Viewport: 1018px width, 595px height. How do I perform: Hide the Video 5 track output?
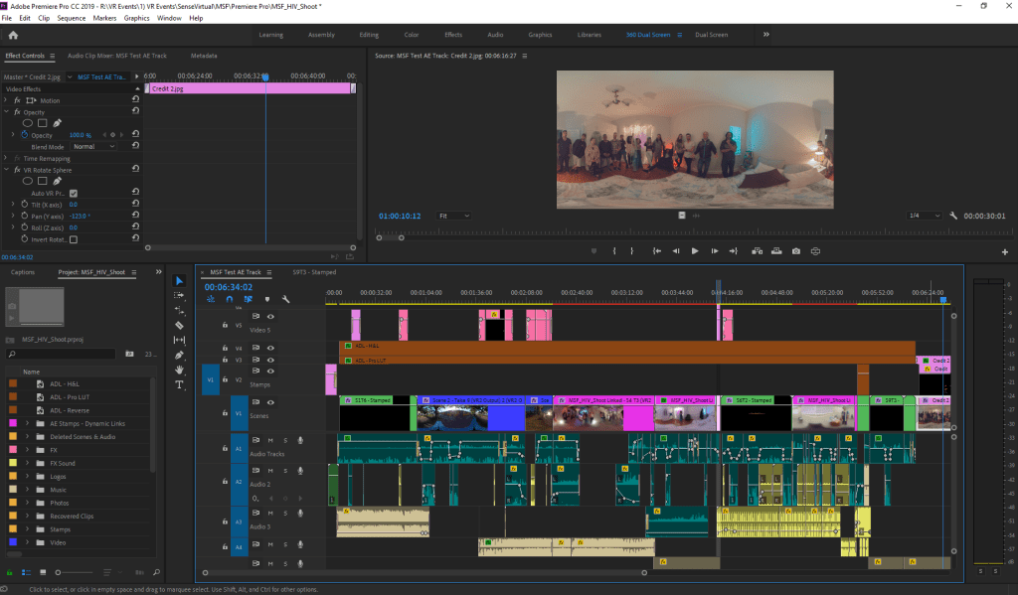pos(269,317)
